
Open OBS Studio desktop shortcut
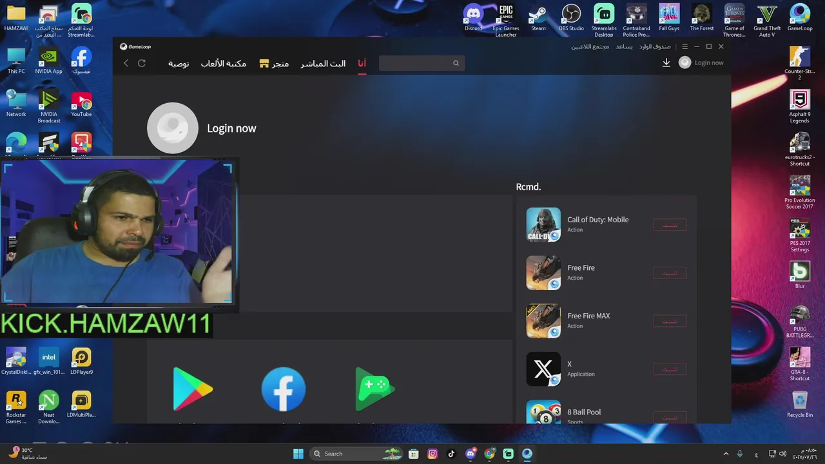571,18
